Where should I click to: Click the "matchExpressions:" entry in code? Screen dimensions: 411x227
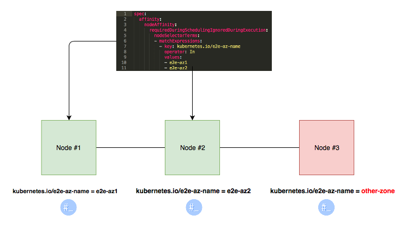pos(180,41)
